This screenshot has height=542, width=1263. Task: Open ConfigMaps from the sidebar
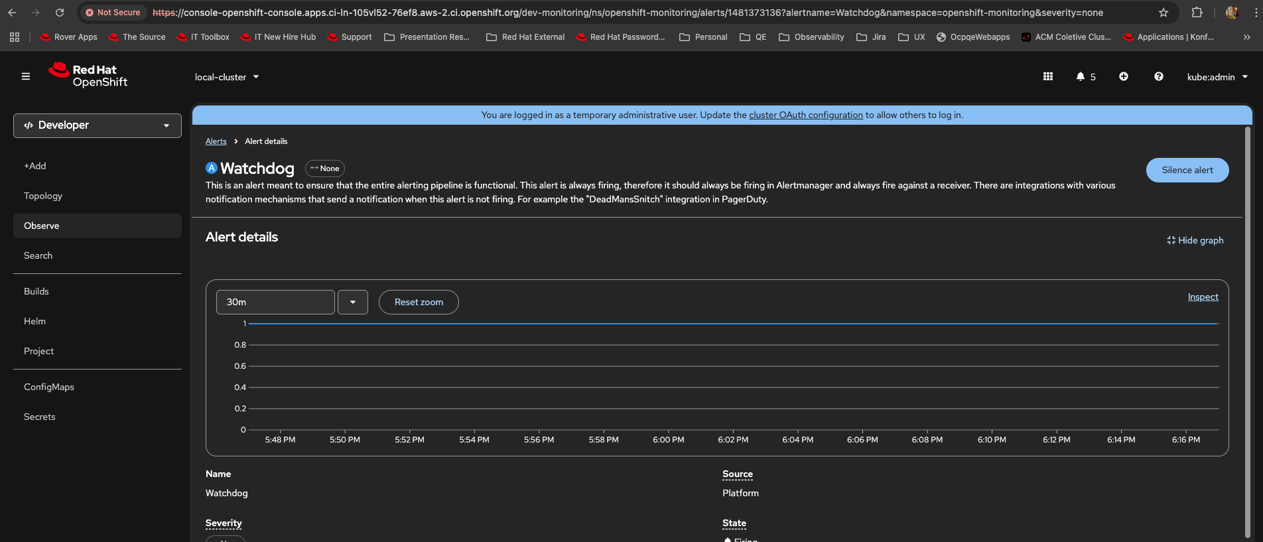(49, 387)
